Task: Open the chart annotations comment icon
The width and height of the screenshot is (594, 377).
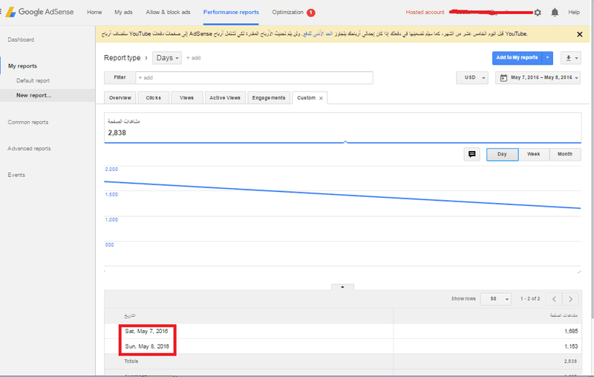Action: pyautogui.click(x=471, y=154)
